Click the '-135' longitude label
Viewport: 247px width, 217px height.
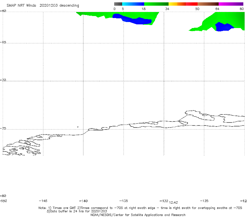(123, 201)
